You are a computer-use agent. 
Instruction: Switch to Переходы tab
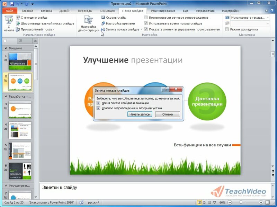pos(85,11)
